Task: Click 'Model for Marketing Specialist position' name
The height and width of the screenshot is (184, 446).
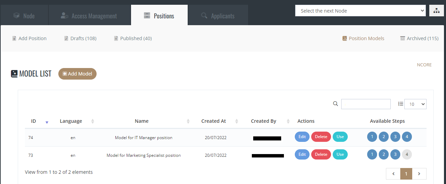Action: point(144,155)
